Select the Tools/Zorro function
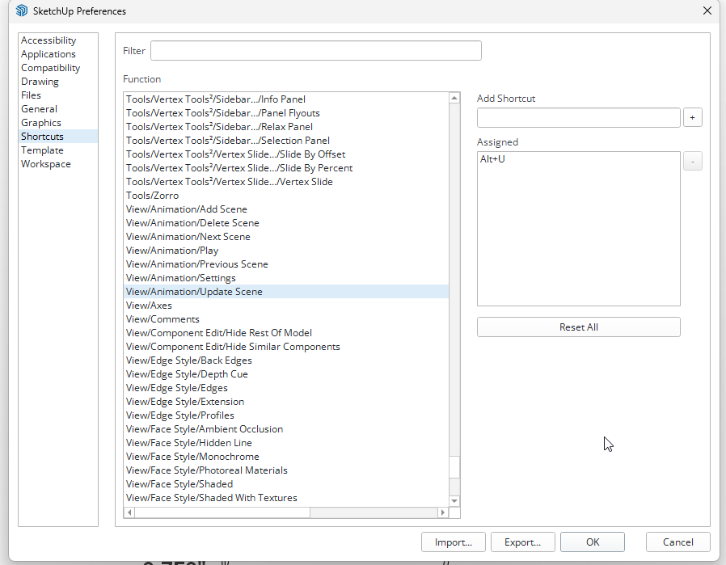The width and height of the screenshot is (726, 565). 287,196
